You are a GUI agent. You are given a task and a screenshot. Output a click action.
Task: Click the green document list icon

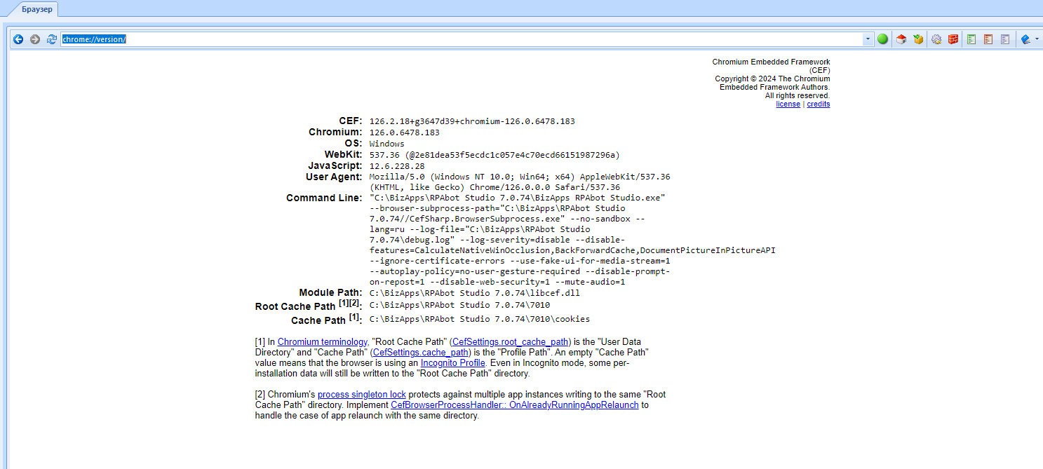click(x=971, y=39)
